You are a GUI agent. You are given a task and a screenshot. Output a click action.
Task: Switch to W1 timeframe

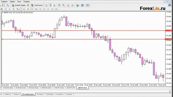(x=52, y=9)
